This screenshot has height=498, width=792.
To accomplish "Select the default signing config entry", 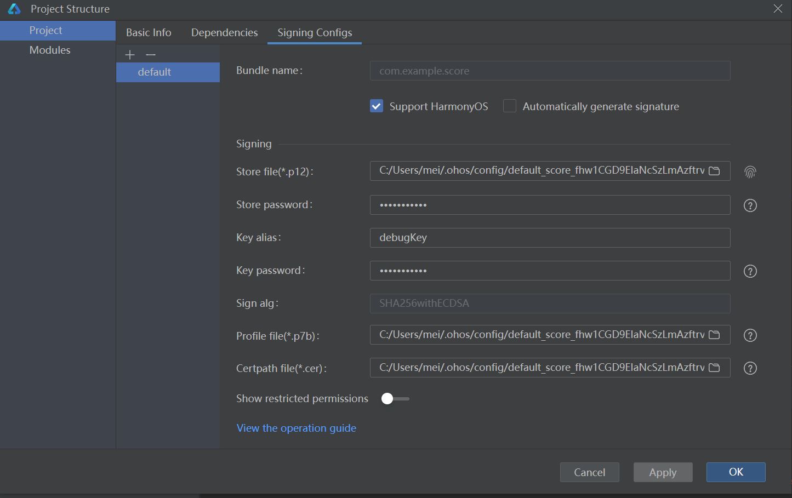I will [x=168, y=72].
